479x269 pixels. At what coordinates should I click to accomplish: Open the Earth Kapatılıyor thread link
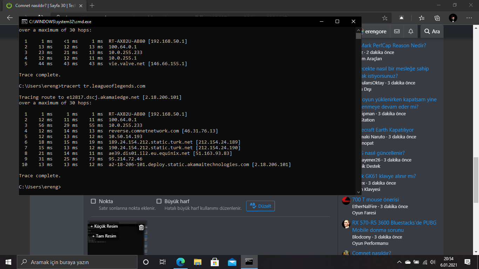[387, 130]
